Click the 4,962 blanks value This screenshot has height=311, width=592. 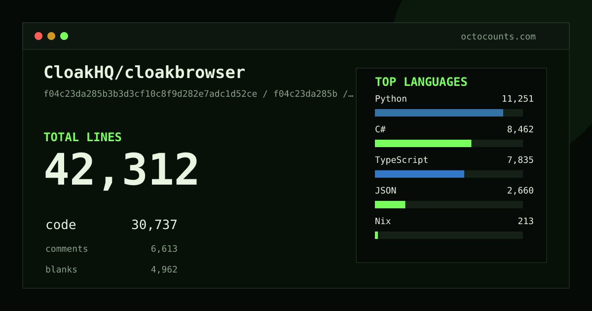pos(164,270)
